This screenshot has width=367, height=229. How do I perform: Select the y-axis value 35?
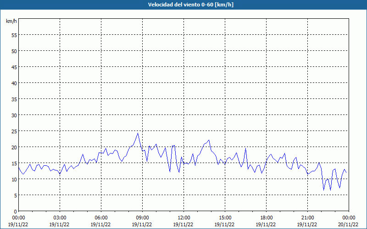[14, 99]
